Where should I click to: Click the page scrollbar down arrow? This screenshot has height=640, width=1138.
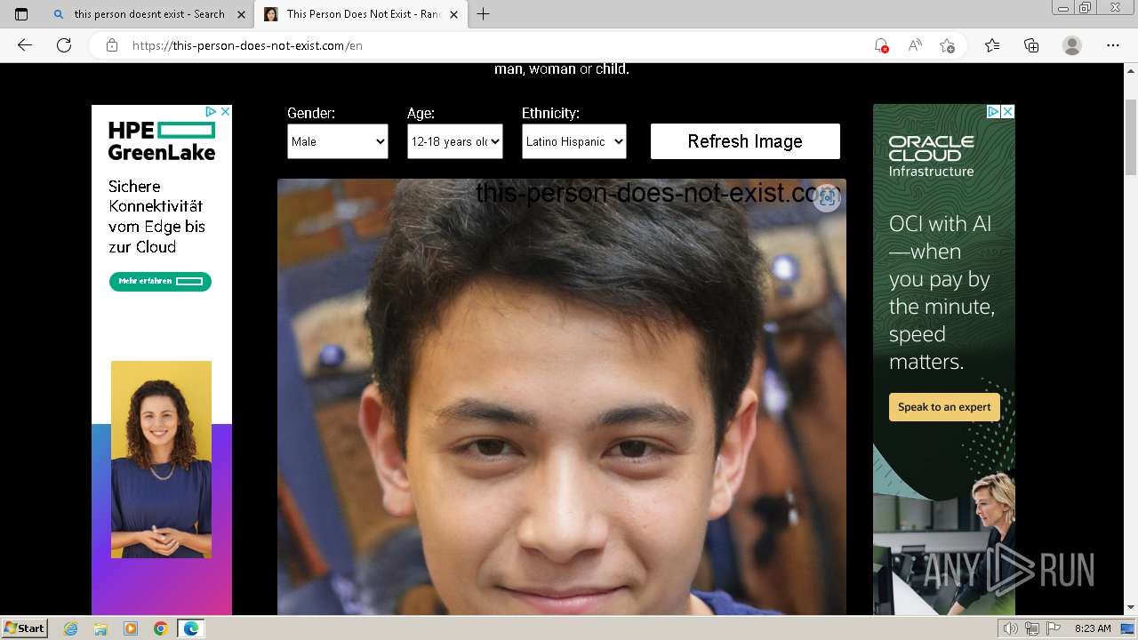tap(1131, 608)
